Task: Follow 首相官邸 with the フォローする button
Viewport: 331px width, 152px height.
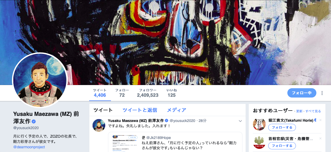Action: coord(282,146)
